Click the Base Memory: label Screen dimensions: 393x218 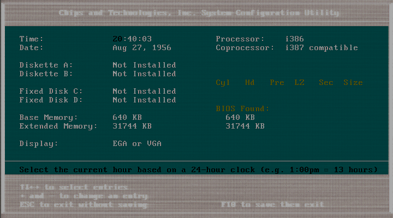tap(49, 117)
